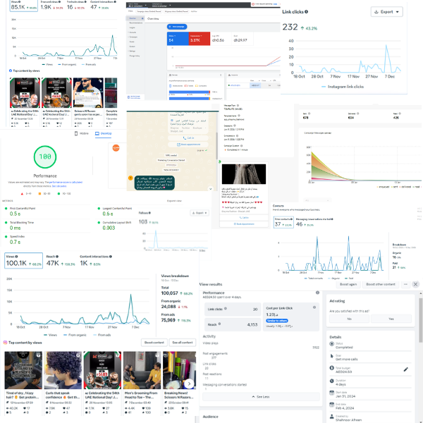
Task: Click the Performance info icon in View results
Action: (x=317, y=293)
